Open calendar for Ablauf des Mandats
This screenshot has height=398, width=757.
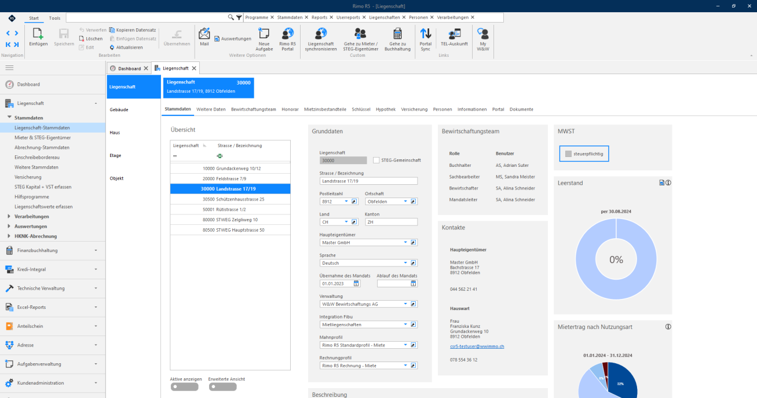pyautogui.click(x=414, y=283)
